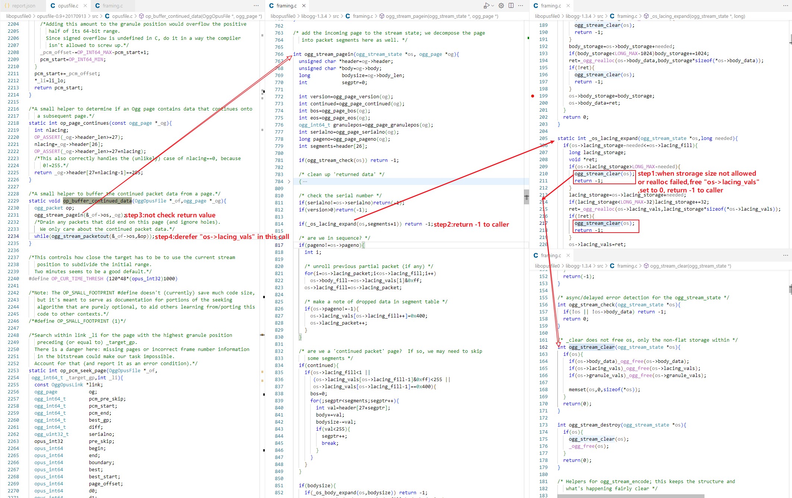Collapse the folded block arrow at line 784
The width and height of the screenshot is (792, 498).
pos(289,181)
